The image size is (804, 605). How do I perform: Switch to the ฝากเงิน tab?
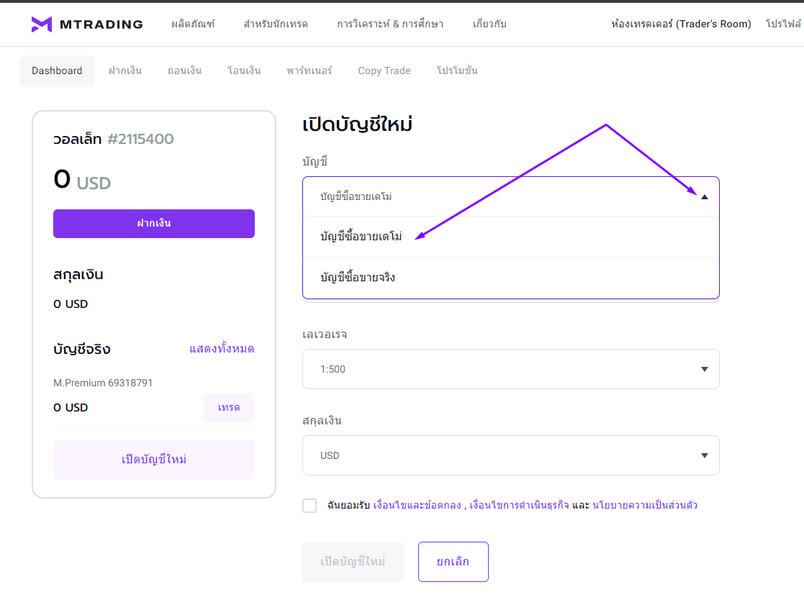[125, 70]
